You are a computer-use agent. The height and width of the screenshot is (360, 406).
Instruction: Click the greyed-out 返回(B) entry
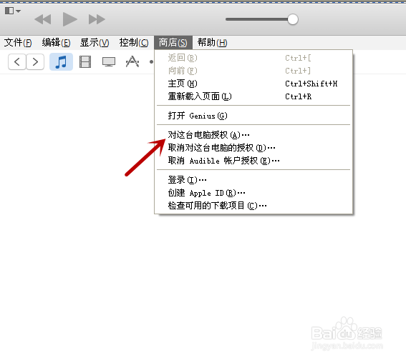tap(253, 58)
